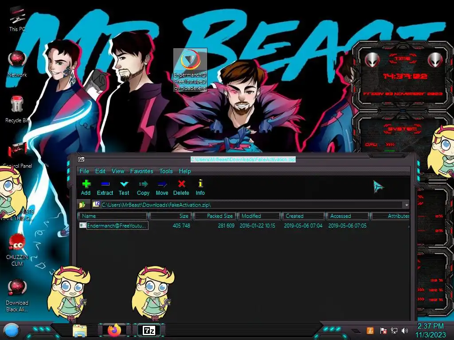This screenshot has height=340, width=454.
Task: Launch Firefox from the taskbar
Action: coord(114,330)
